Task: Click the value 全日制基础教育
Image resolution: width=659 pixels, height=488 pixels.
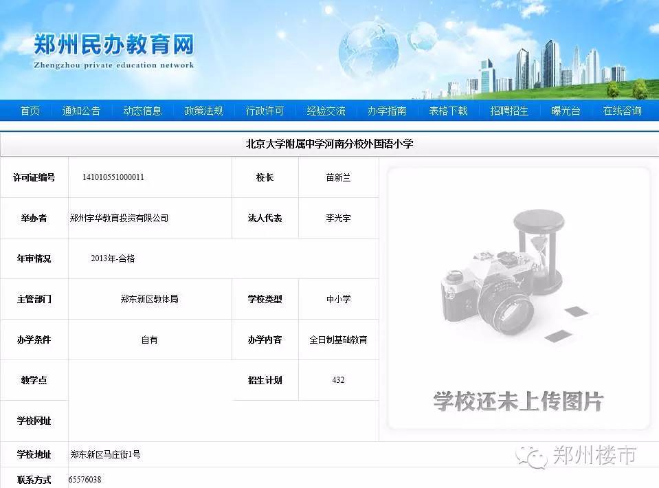Action: (x=338, y=340)
